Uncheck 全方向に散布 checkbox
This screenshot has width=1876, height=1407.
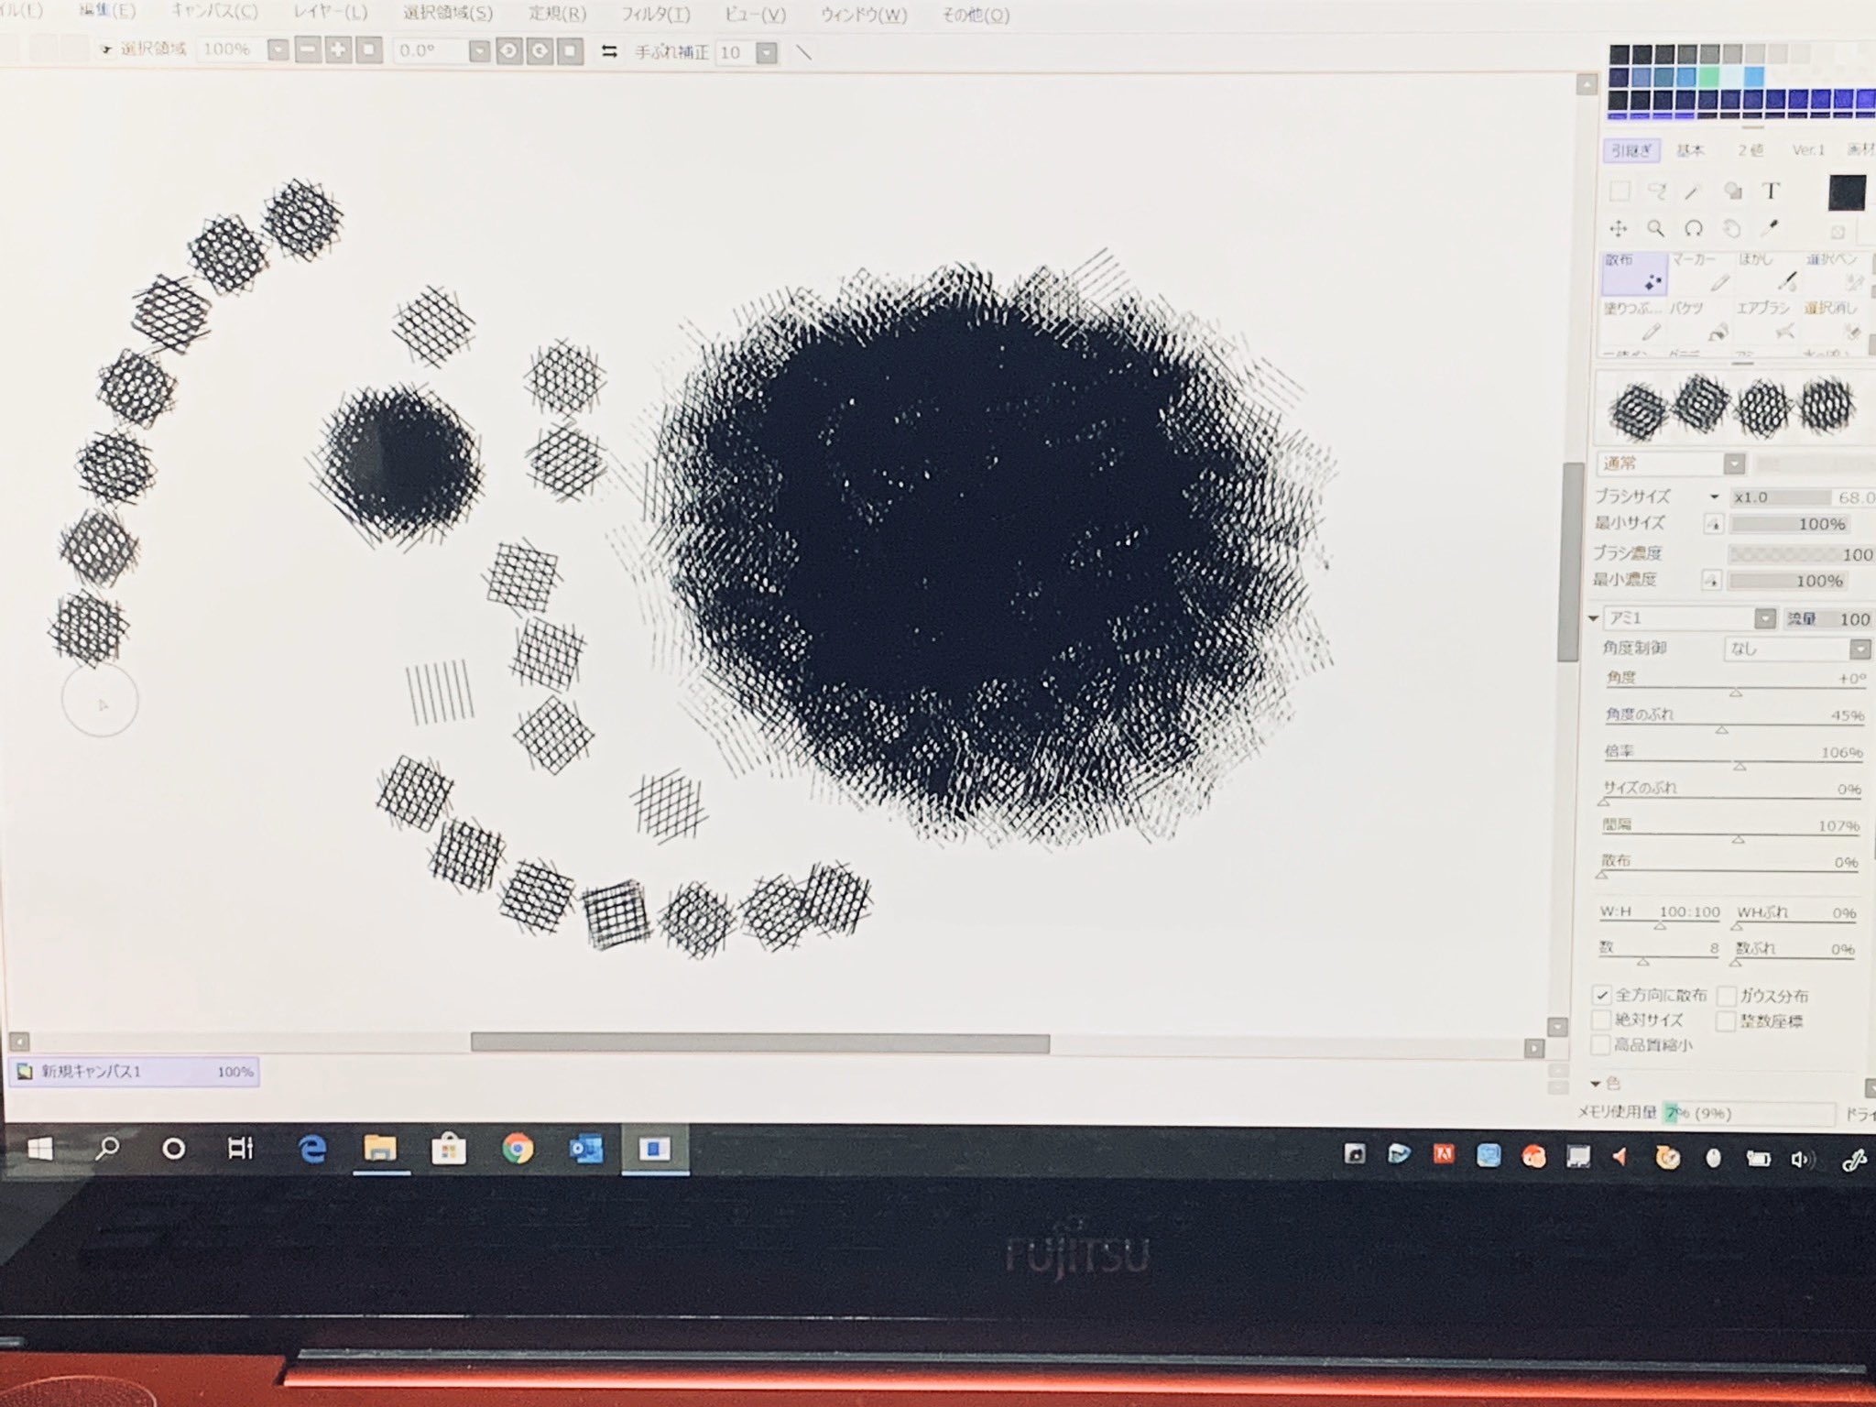tap(1602, 995)
